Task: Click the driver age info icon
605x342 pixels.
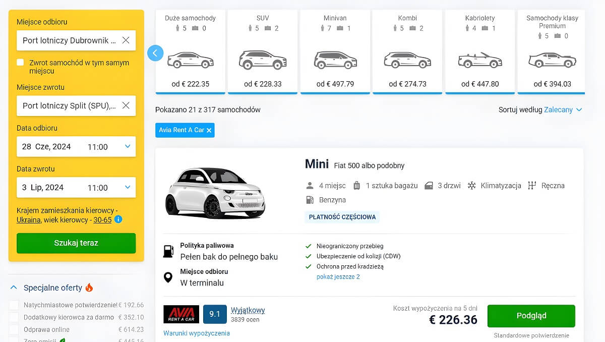Action: coord(118,219)
